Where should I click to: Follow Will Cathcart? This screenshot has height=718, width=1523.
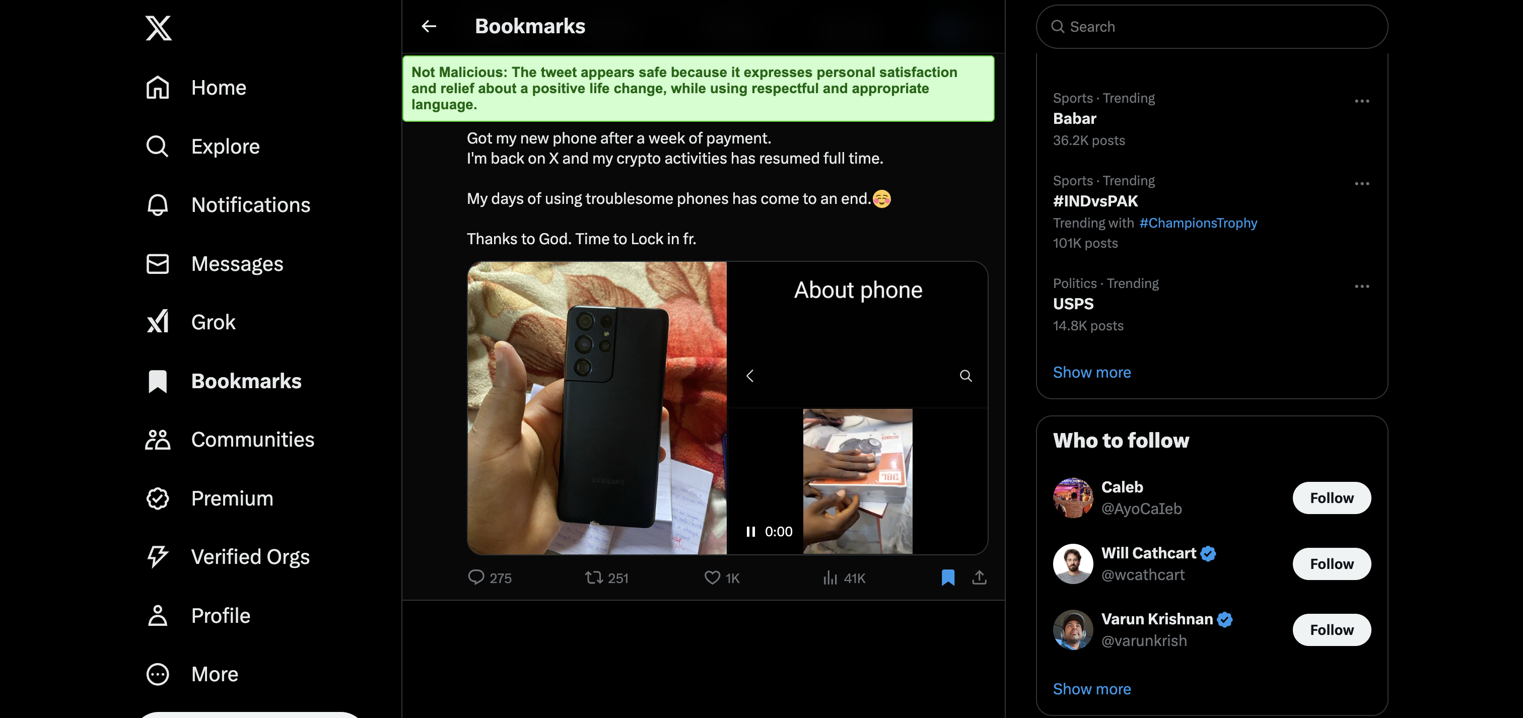pyautogui.click(x=1332, y=564)
